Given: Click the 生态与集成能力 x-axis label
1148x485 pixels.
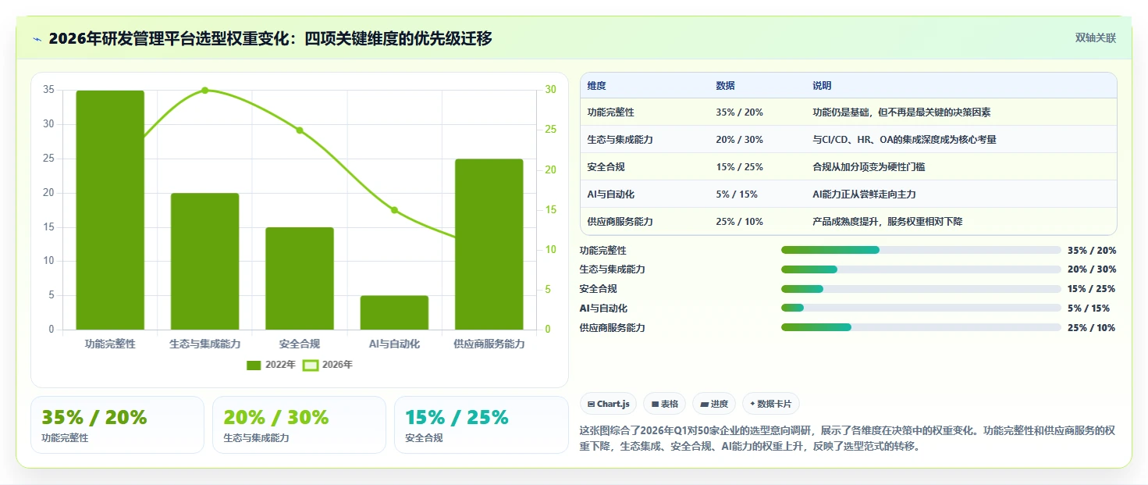Looking at the screenshot, I should point(205,344).
